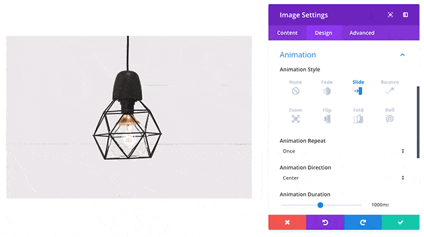Pick the Fold animation style icon
Viewport: 424px width, 237px height.
(358, 119)
